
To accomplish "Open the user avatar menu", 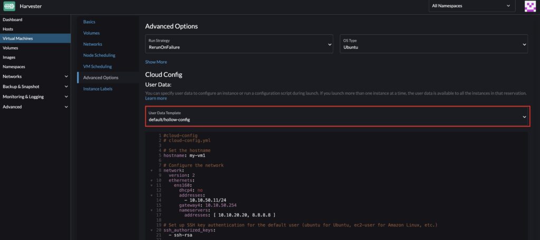I will pyautogui.click(x=530, y=6).
